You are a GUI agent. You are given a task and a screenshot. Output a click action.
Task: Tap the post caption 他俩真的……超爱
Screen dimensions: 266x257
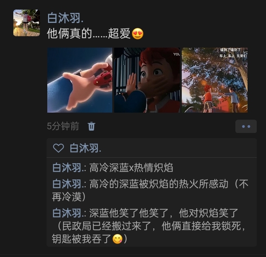pos(89,34)
